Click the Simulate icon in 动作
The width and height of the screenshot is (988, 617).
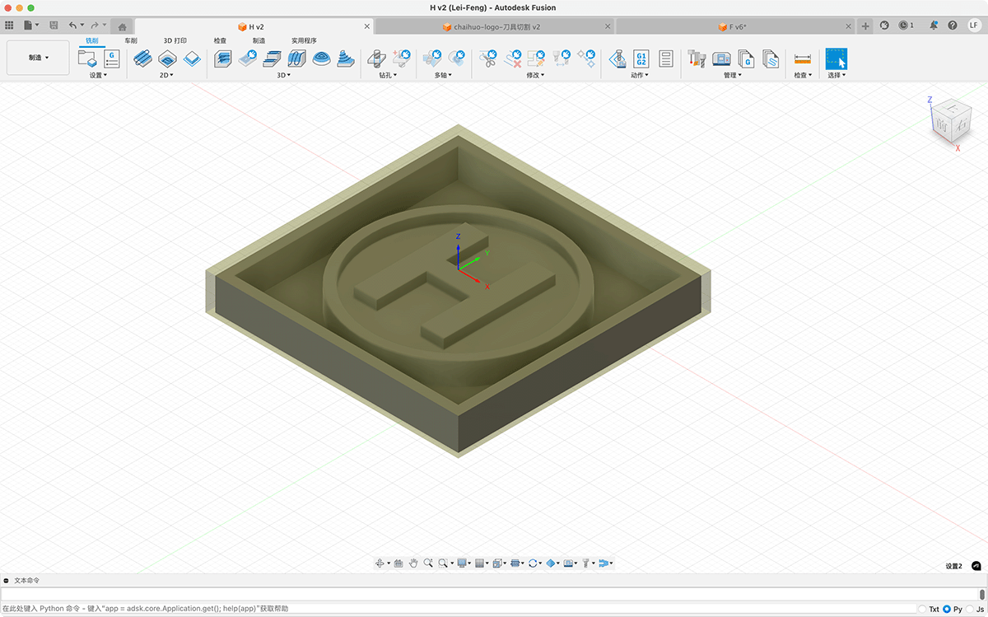coord(617,58)
